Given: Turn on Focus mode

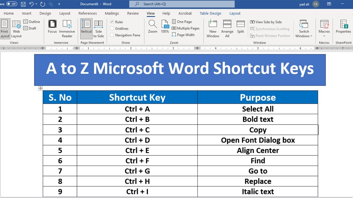Looking at the screenshot, I should (x=52, y=27).
